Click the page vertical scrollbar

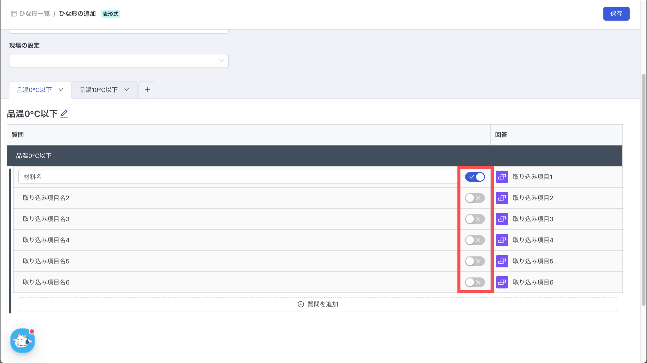[644, 189]
